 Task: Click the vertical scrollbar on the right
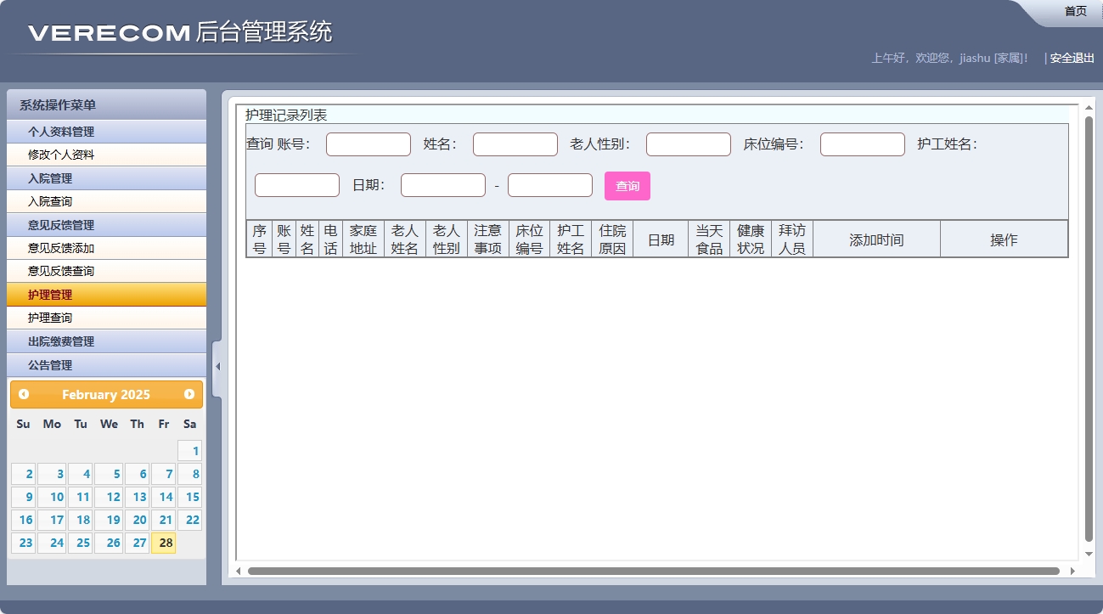pos(1089,340)
